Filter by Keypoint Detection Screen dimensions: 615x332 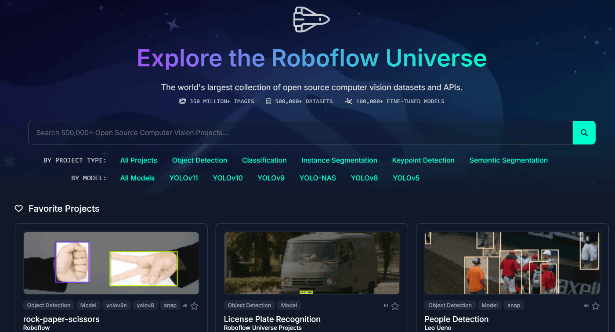point(423,160)
